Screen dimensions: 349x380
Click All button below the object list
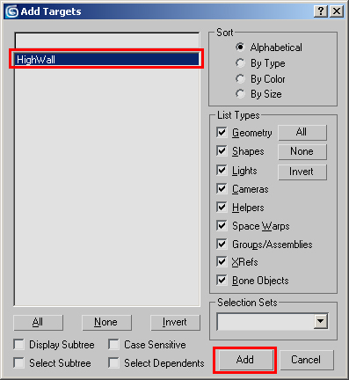38,322
